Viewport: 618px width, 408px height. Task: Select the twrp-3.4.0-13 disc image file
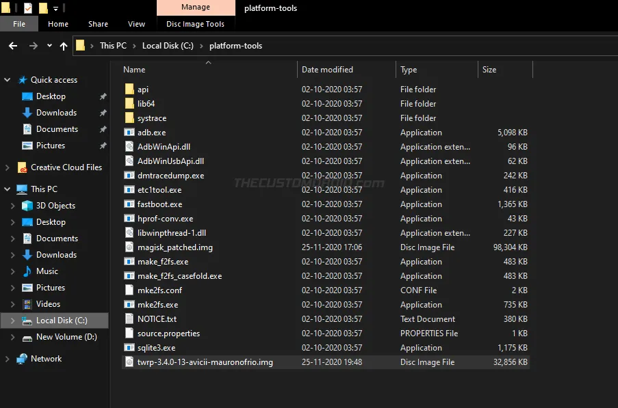point(204,362)
